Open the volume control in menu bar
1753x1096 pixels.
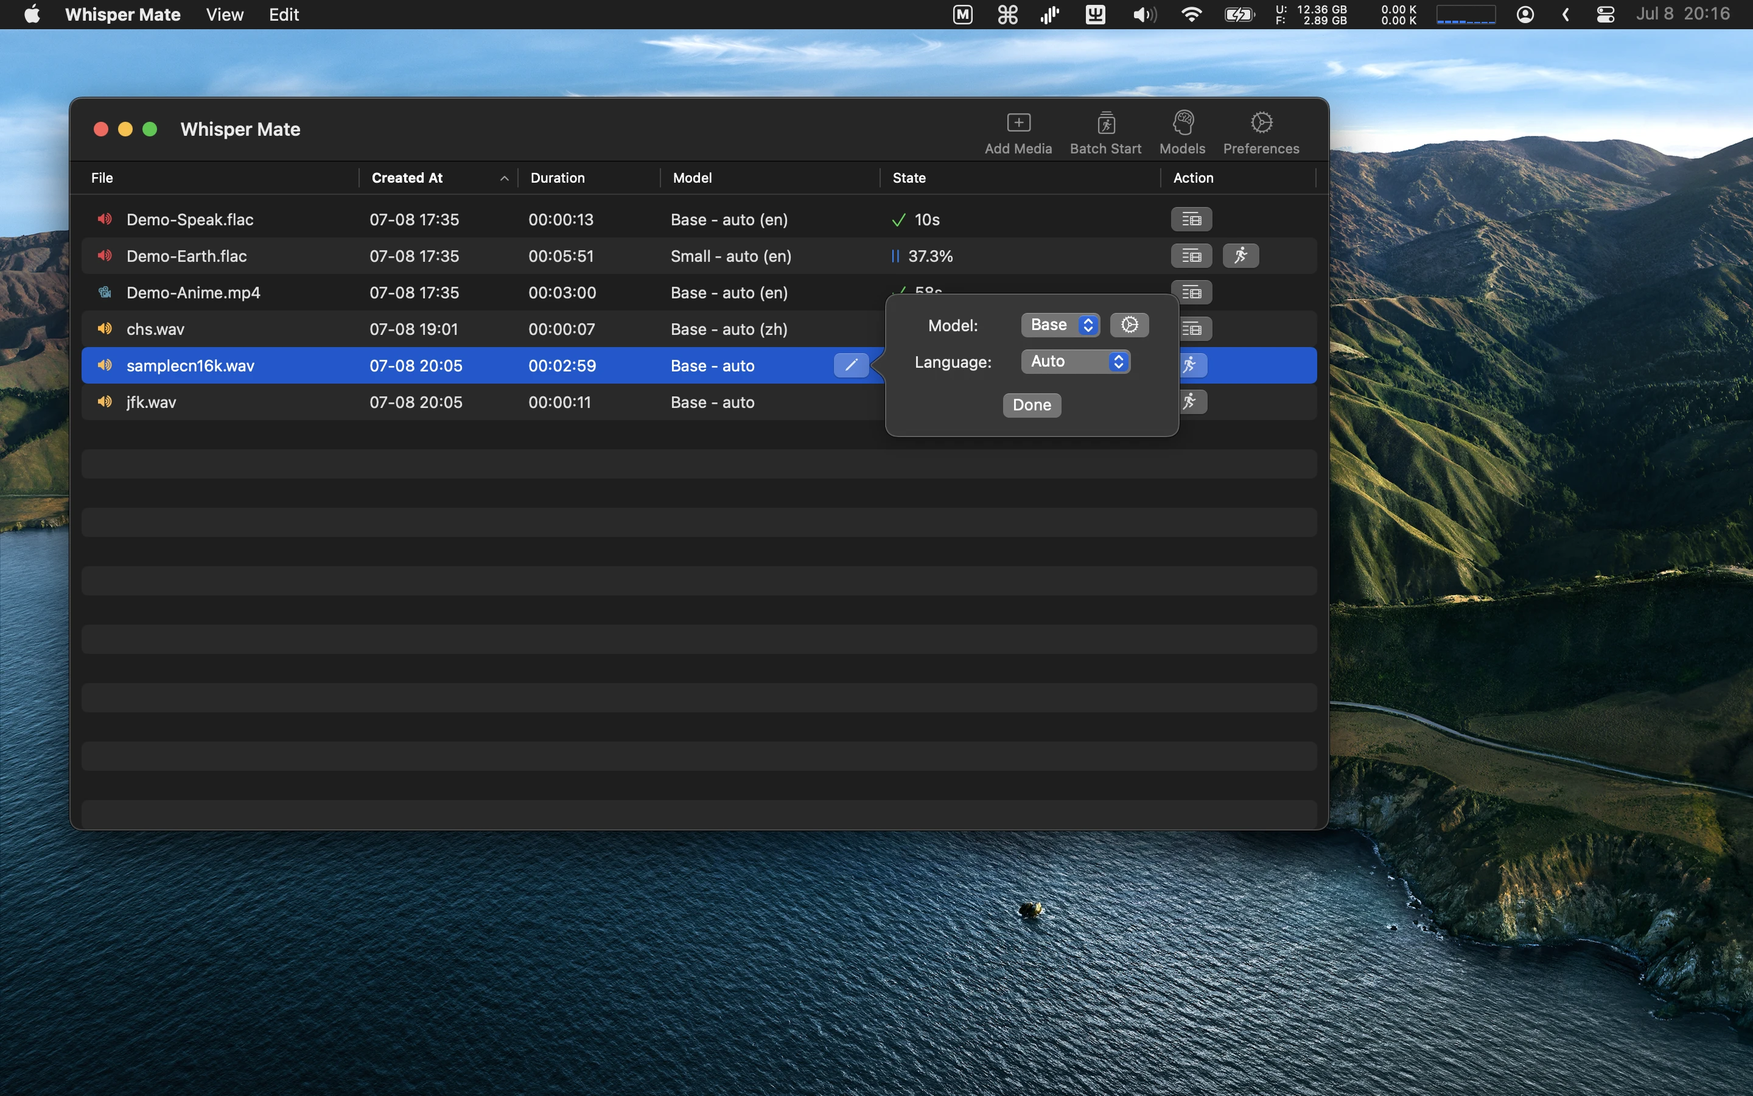(1144, 15)
